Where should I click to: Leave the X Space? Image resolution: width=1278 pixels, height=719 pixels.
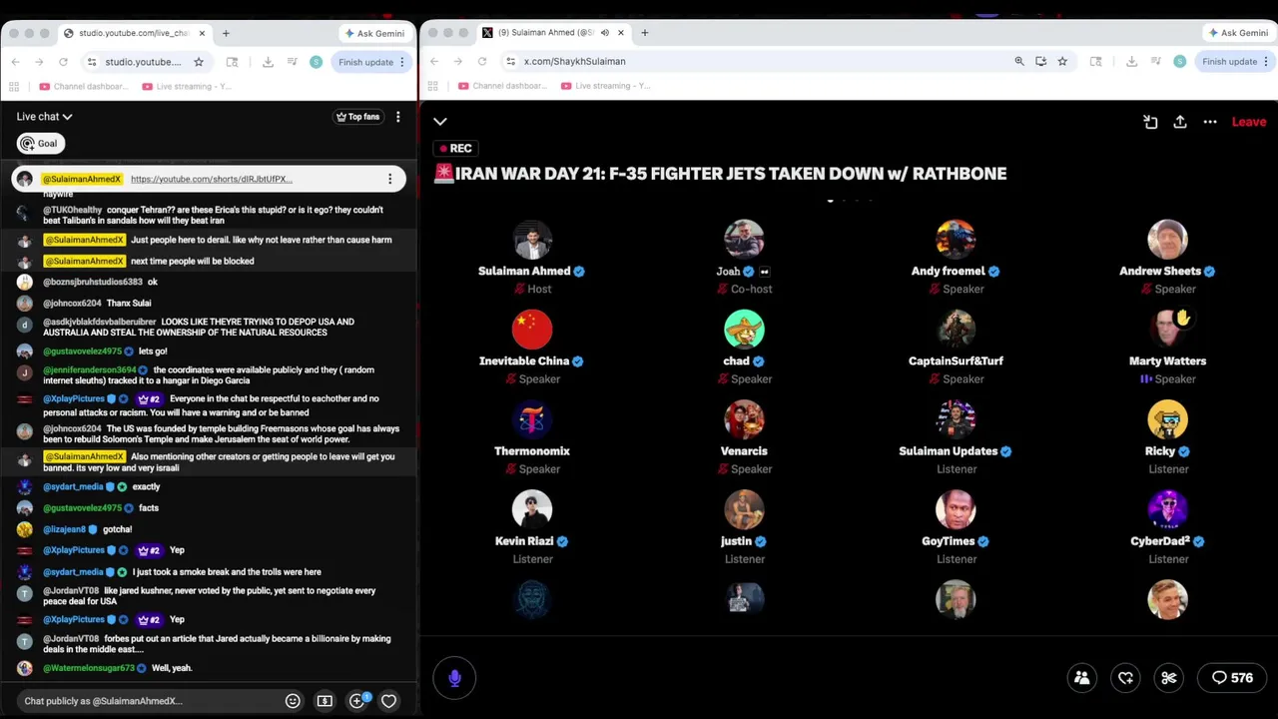1248,122
